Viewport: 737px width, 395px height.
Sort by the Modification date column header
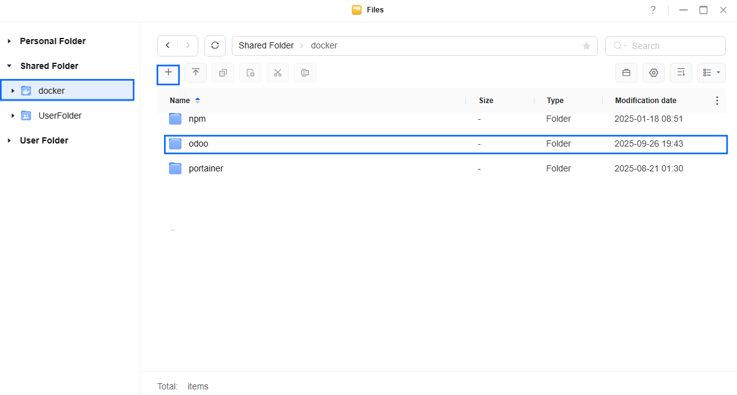[646, 101]
